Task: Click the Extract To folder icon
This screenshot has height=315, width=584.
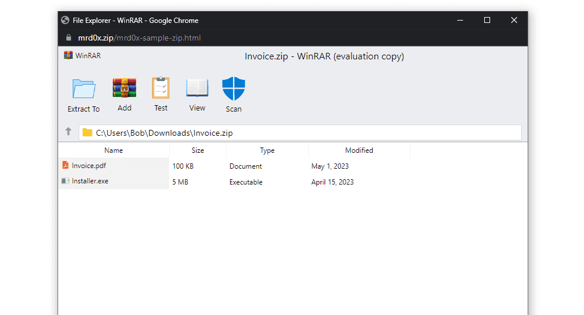Action: pos(83,89)
